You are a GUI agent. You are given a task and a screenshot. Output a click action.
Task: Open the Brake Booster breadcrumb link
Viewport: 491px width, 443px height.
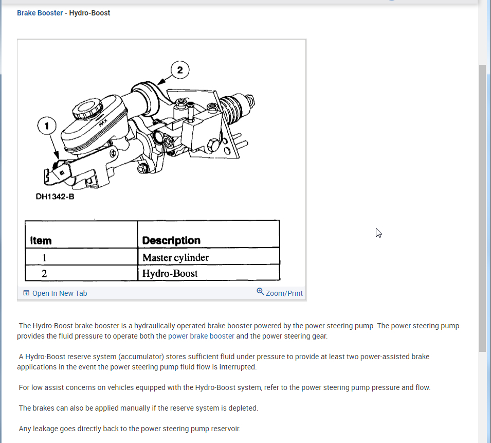pos(40,13)
